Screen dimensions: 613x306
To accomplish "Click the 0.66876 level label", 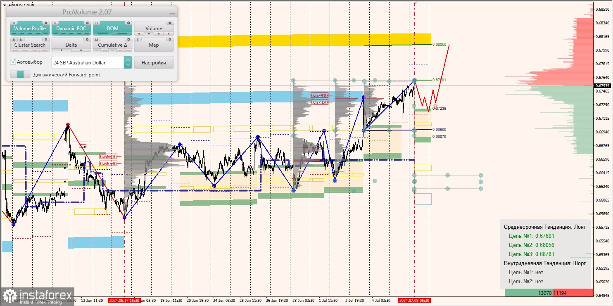I will (x=439, y=136).
